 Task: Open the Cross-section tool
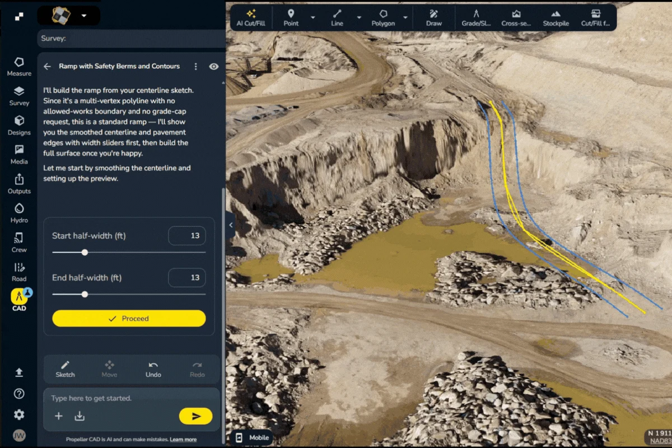pos(516,17)
